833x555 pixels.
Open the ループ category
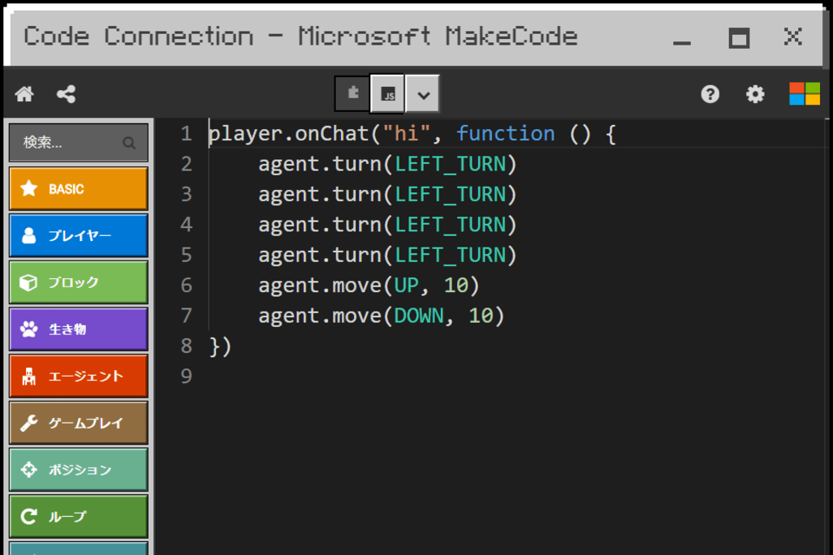[x=79, y=516]
